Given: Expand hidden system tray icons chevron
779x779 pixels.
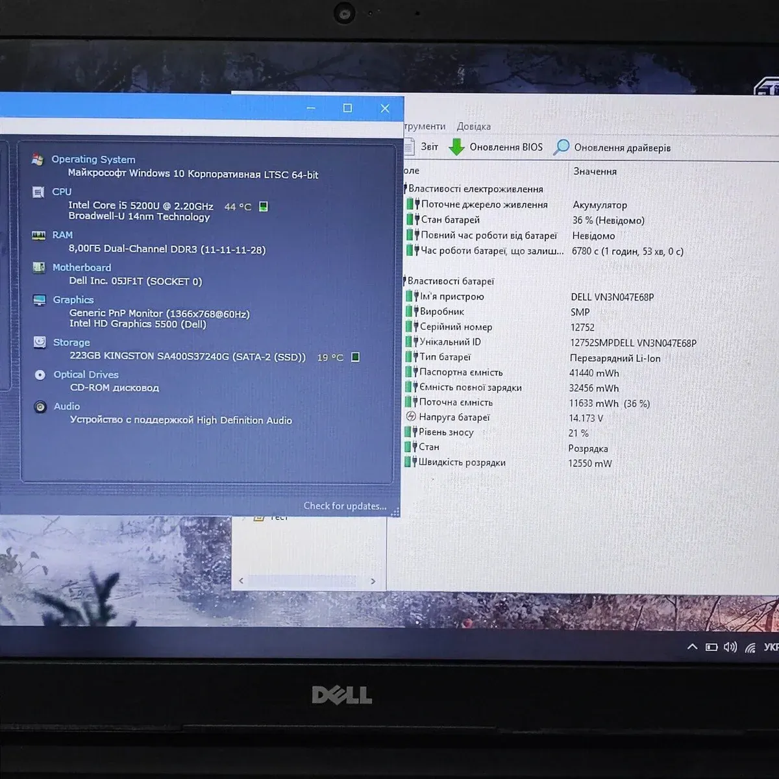Looking at the screenshot, I should (692, 647).
